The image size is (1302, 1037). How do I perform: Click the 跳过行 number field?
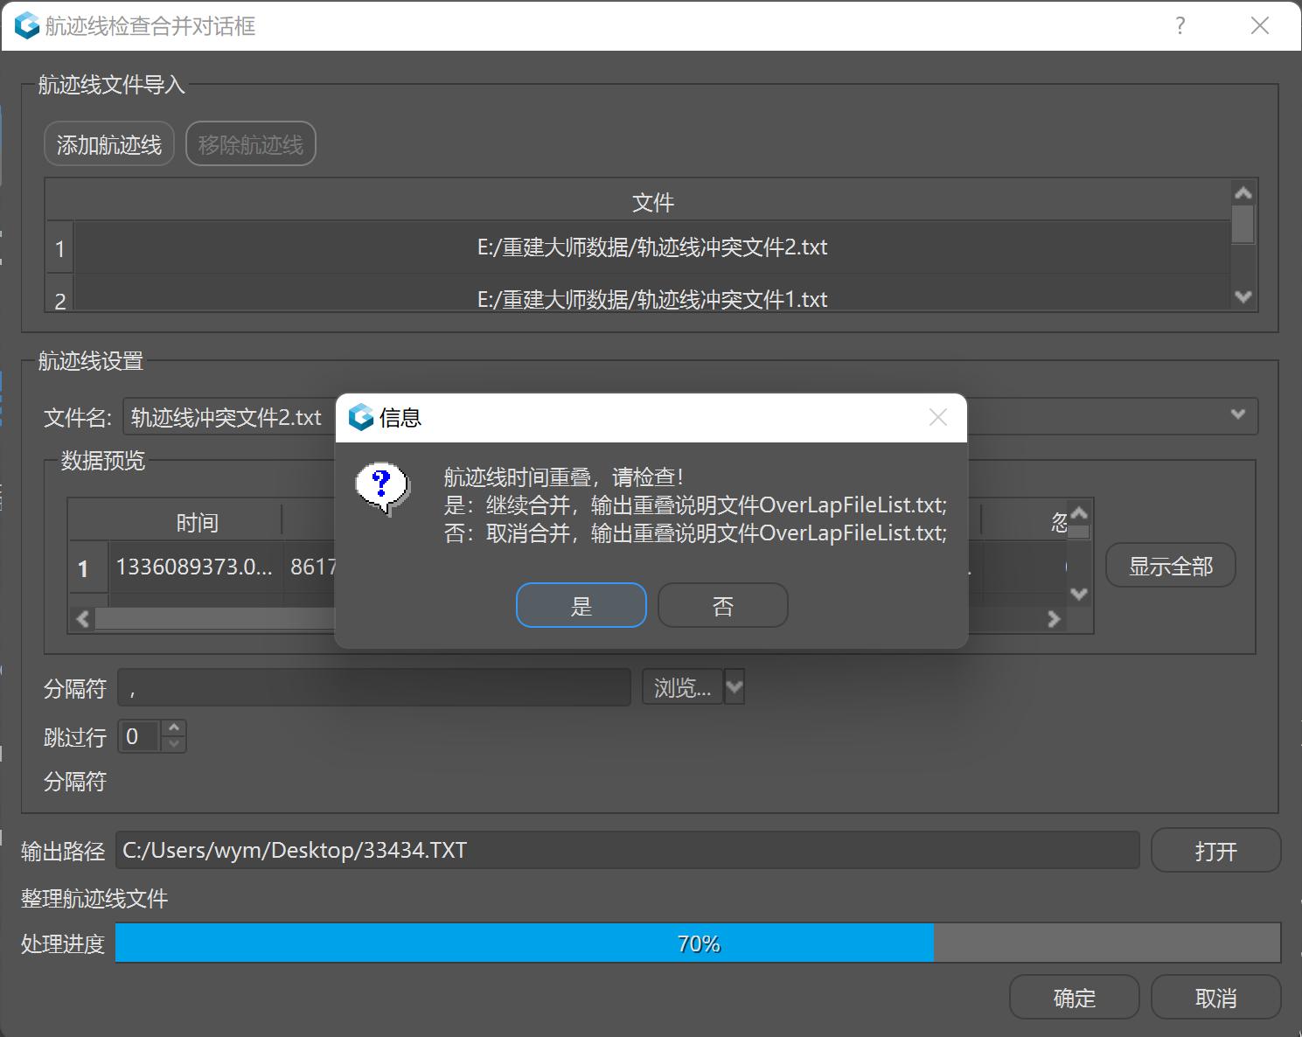tap(140, 736)
